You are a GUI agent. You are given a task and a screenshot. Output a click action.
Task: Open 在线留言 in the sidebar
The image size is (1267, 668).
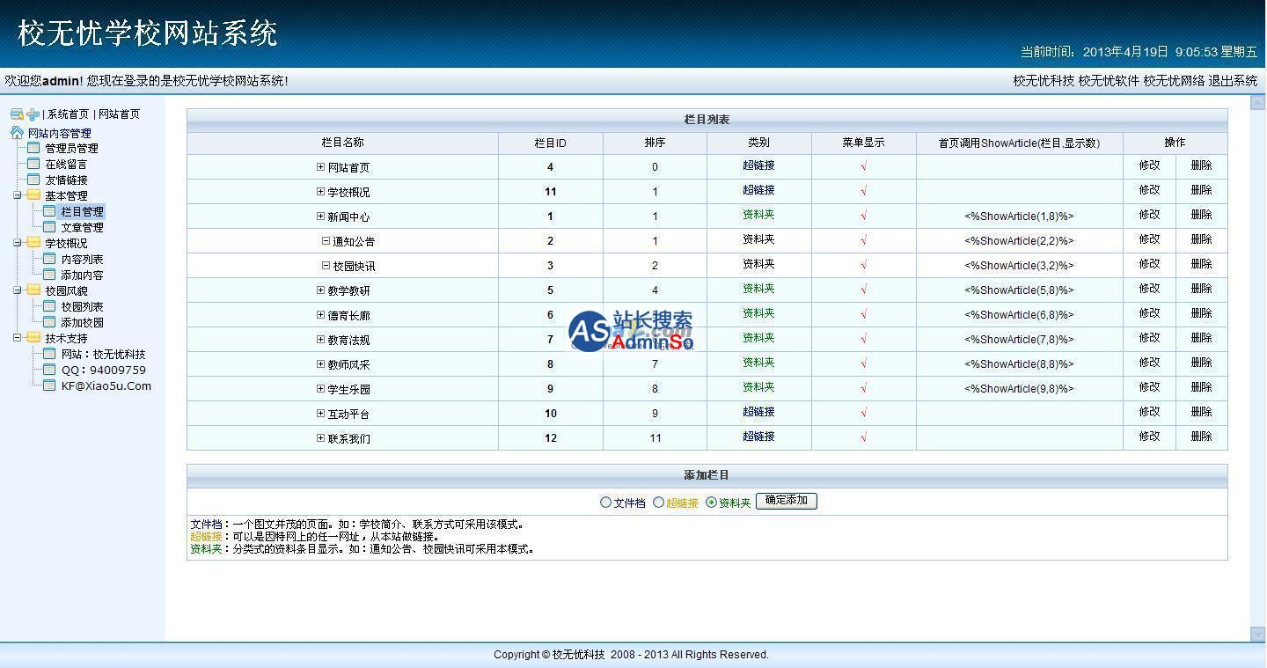click(66, 165)
